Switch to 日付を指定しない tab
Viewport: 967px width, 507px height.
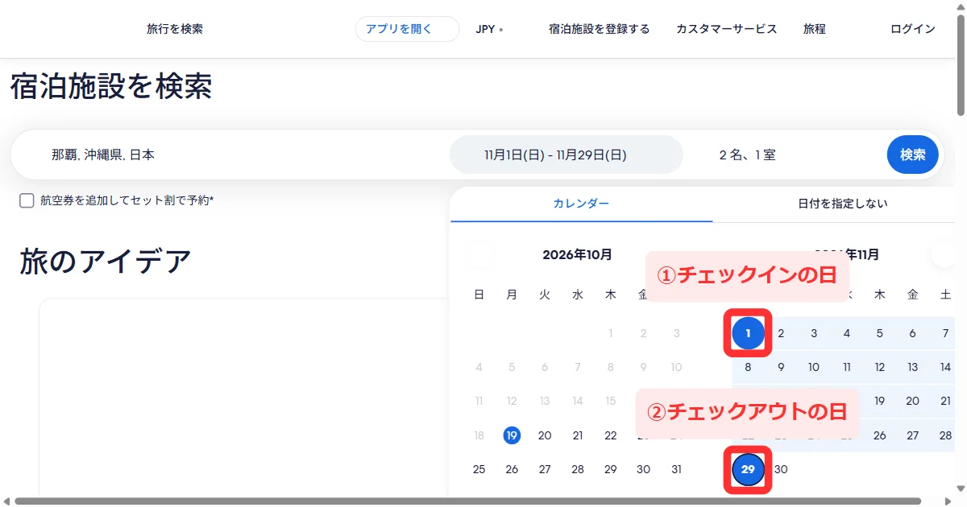pos(842,204)
